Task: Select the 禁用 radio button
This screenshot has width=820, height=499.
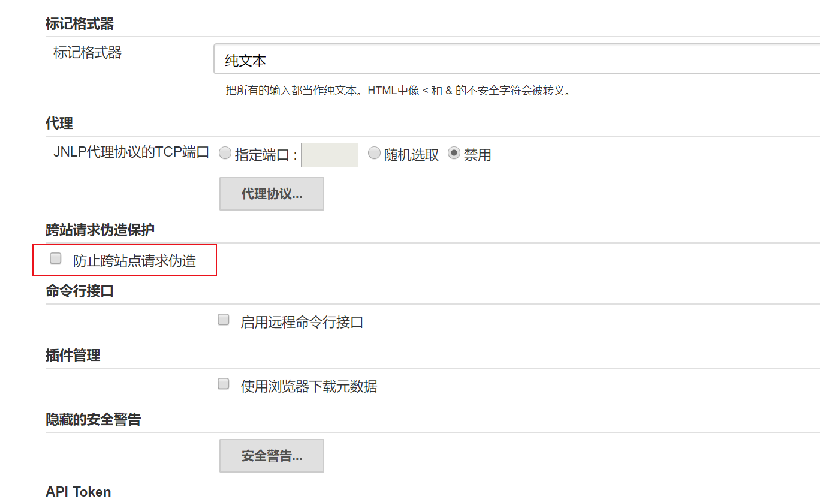Action: (x=454, y=154)
